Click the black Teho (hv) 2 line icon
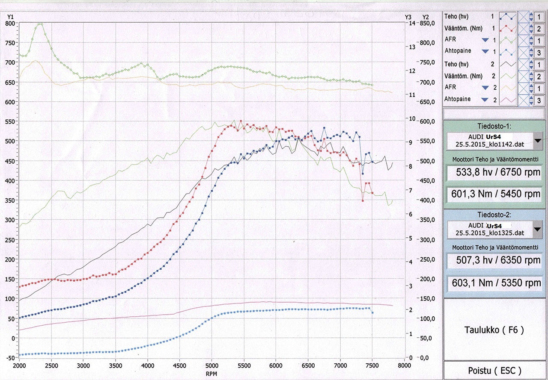The width and height of the screenshot is (548, 380). click(507, 64)
